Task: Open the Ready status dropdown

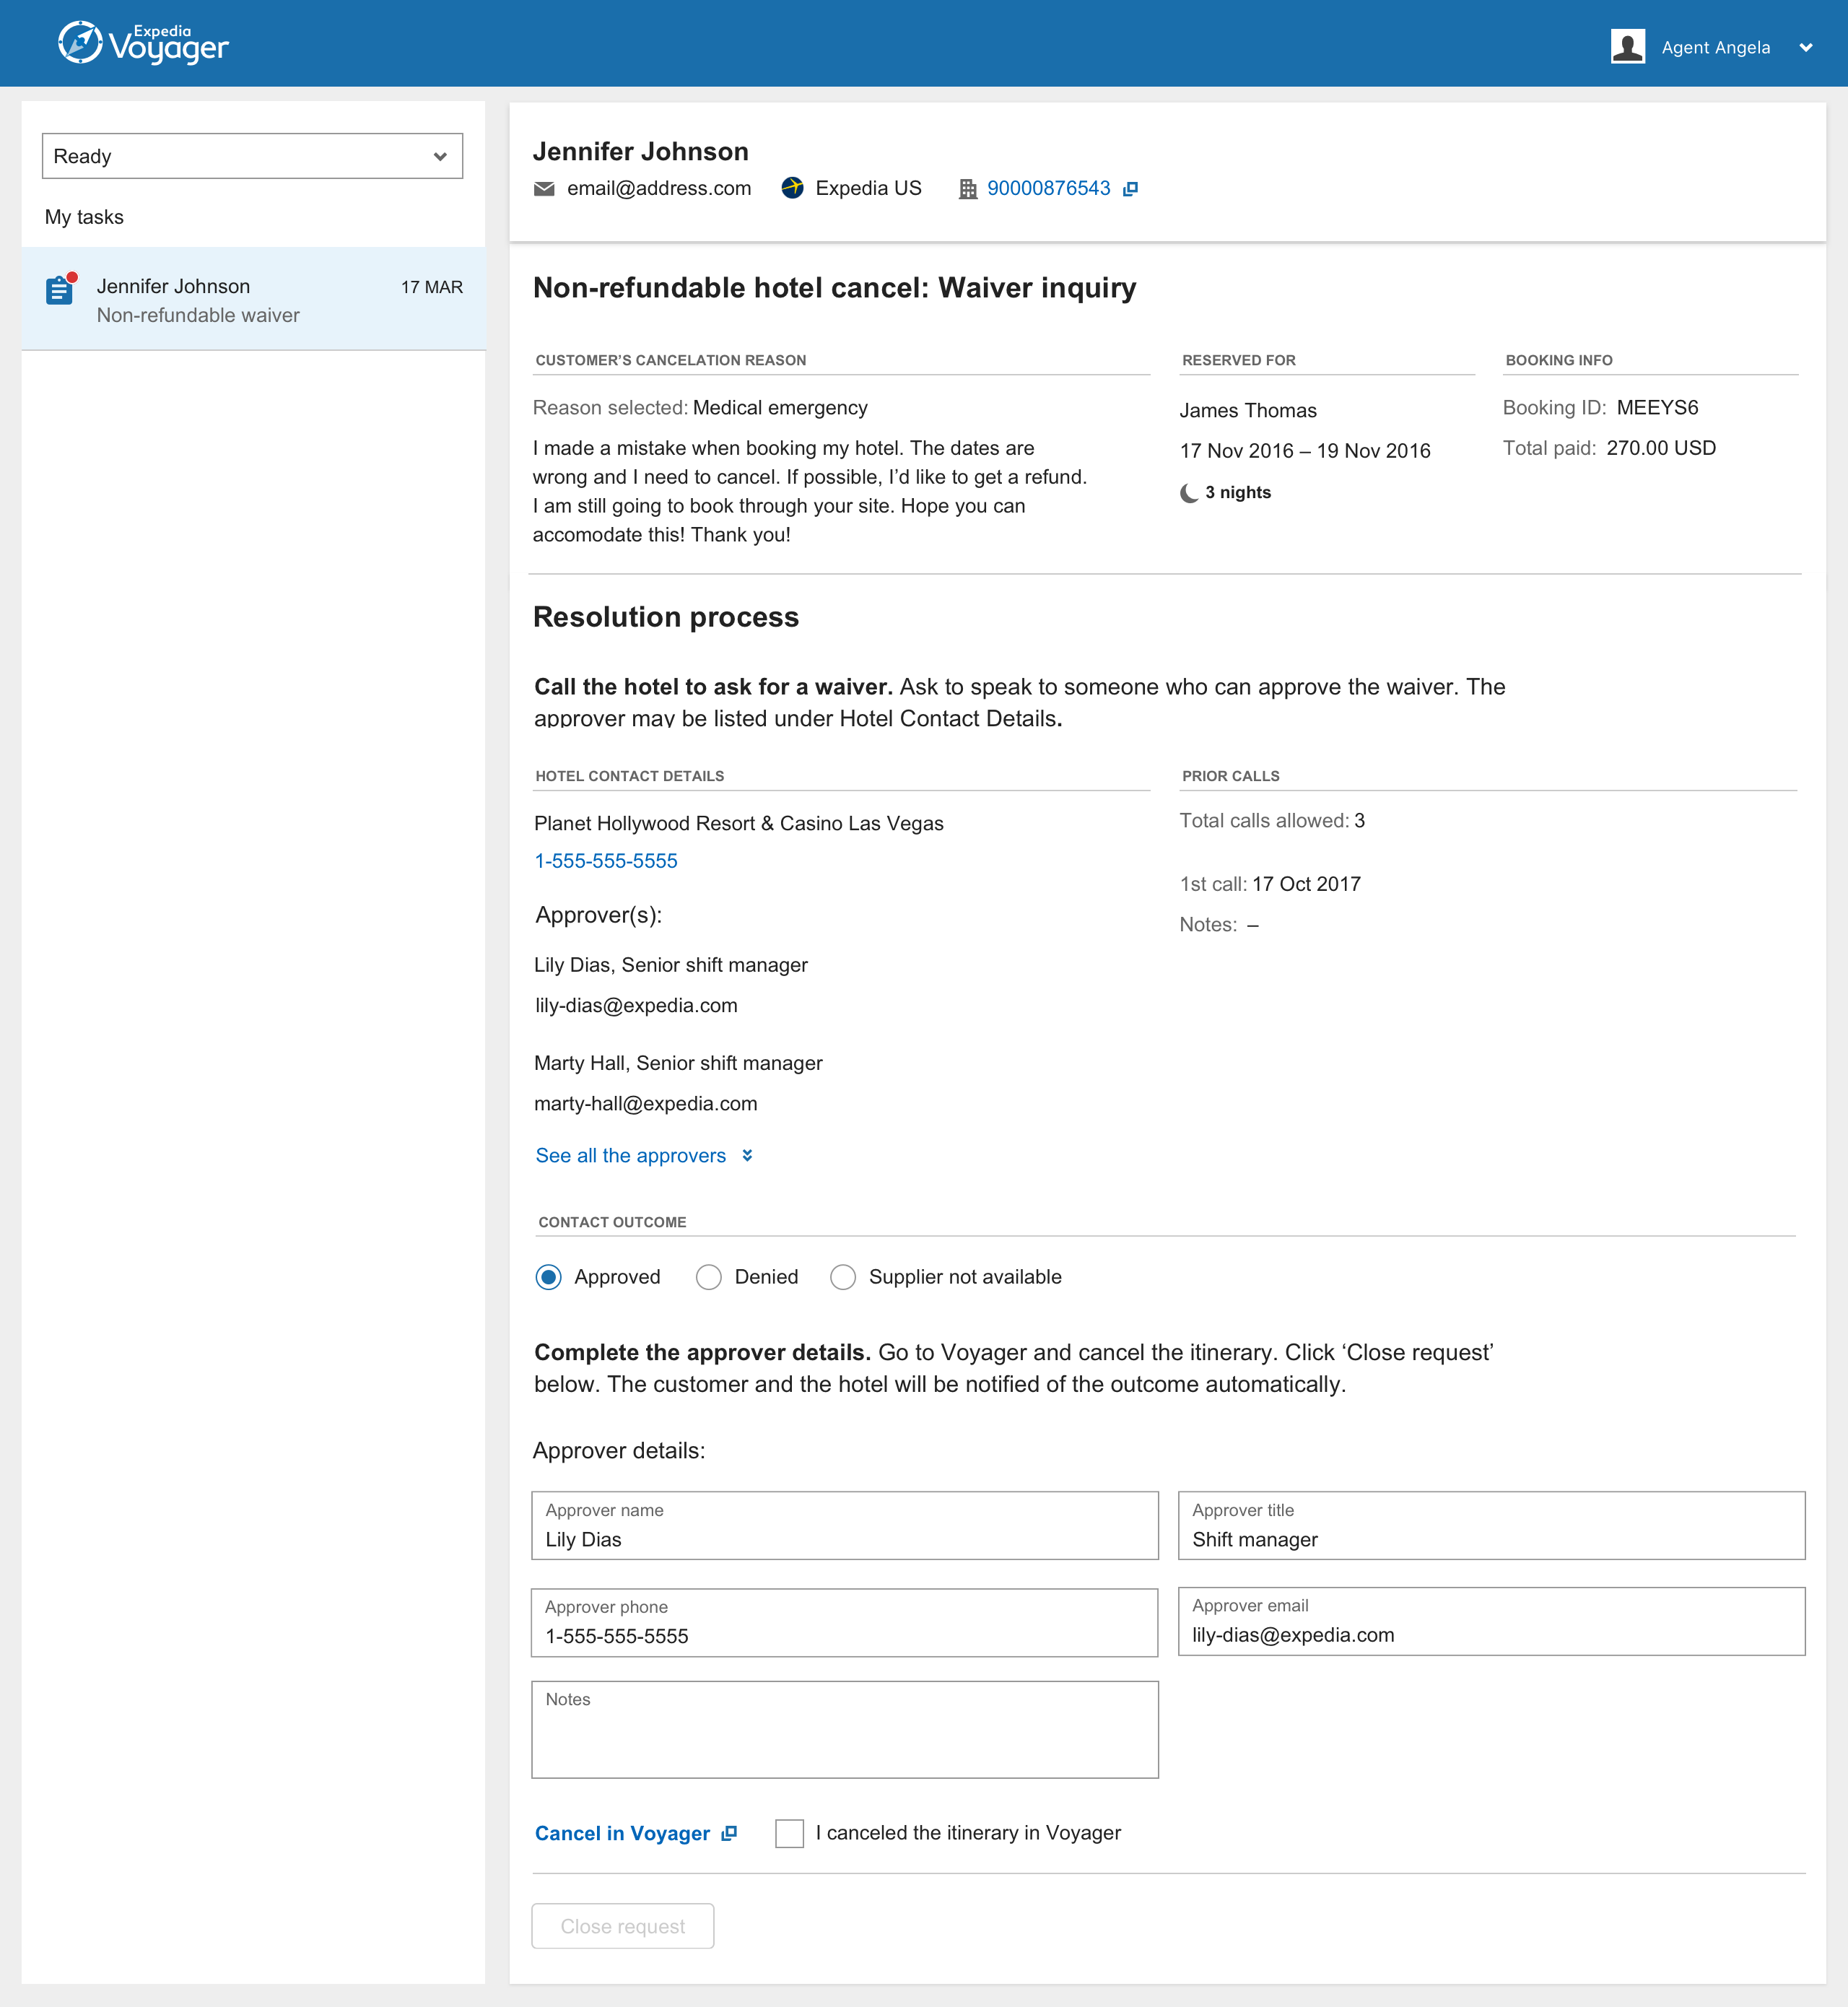Action: click(x=252, y=156)
